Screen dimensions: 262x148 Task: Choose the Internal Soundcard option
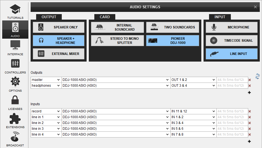(117, 27)
